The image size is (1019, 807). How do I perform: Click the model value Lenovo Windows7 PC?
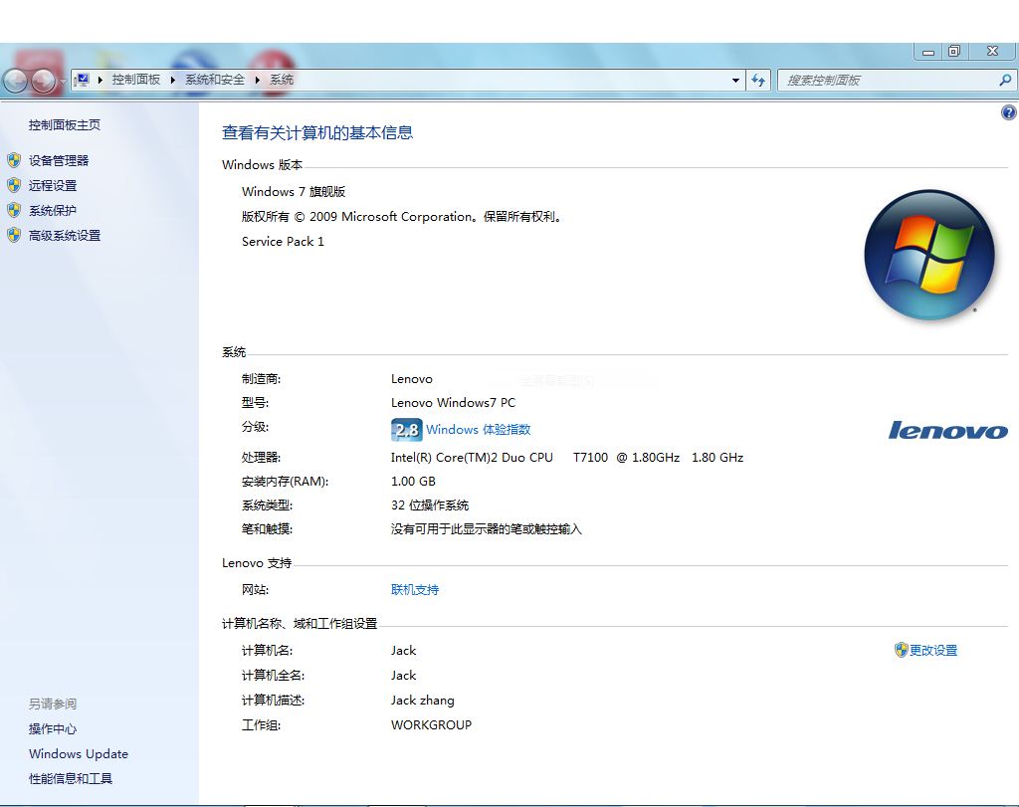click(x=453, y=403)
